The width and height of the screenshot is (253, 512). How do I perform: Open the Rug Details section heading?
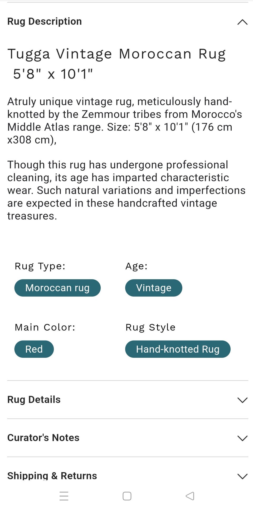tap(34, 400)
